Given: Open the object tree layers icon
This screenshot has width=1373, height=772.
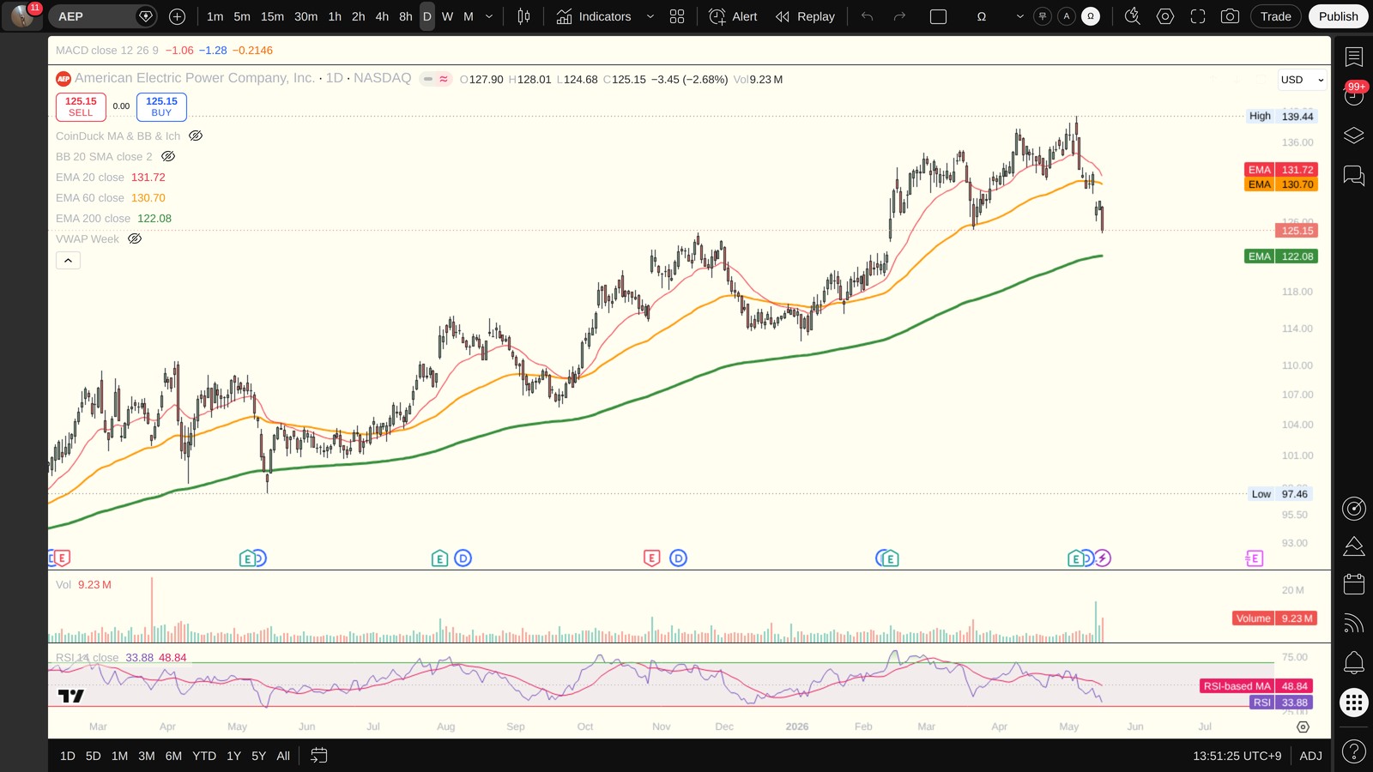Looking at the screenshot, I should 1354,136.
